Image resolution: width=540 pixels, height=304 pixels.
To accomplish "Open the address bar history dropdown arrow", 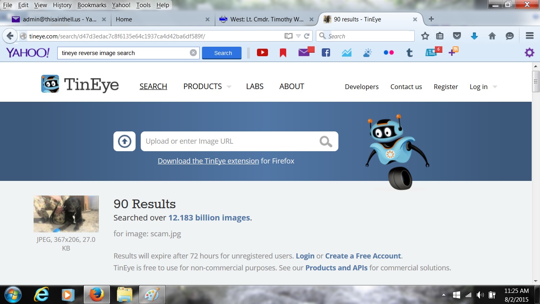I will click(298, 36).
